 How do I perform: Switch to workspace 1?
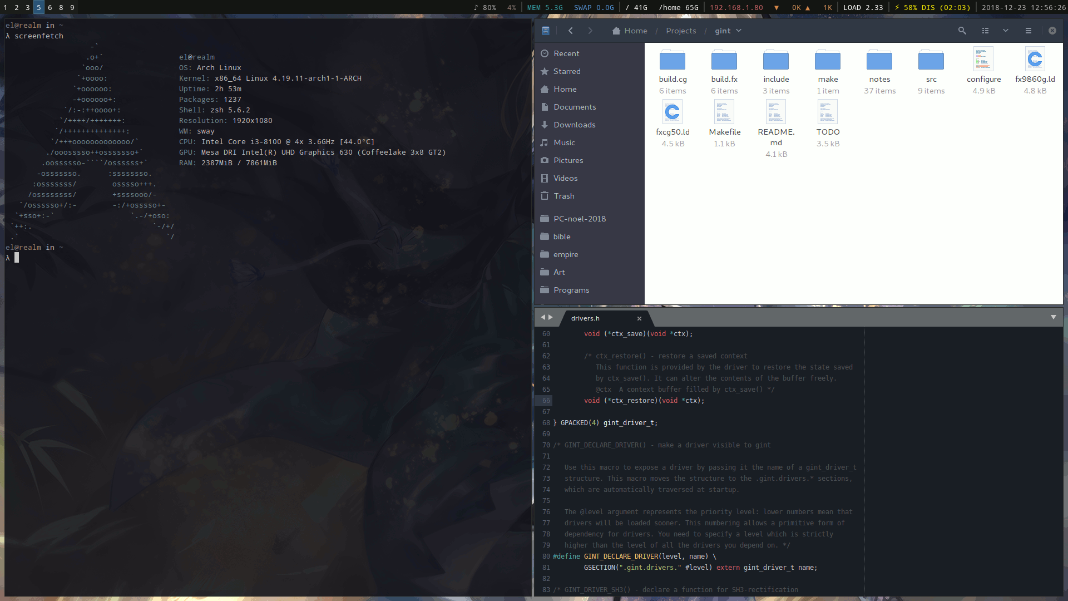tap(6, 7)
